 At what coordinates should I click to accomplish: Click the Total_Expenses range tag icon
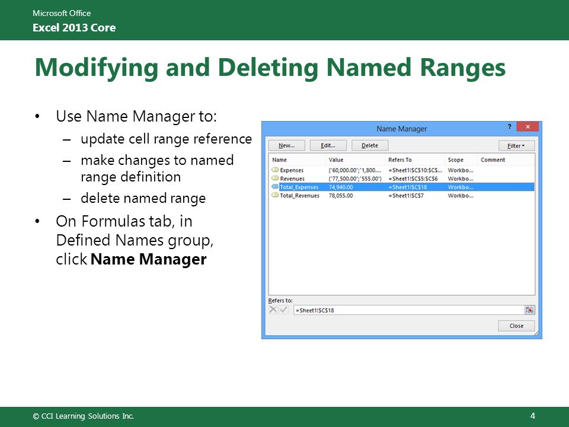[x=274, y=187]
